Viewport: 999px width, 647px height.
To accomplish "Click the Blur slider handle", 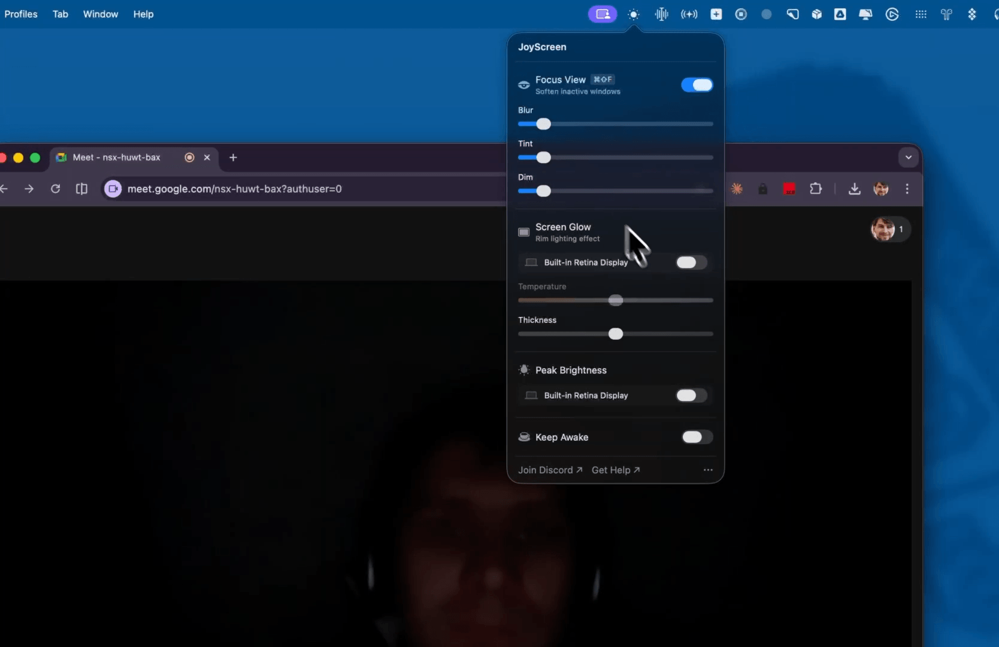I will click(543, 124).
